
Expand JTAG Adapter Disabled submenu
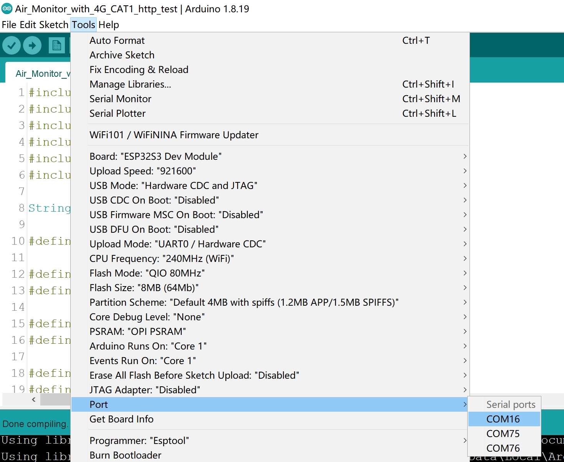click(x=270, y=390)
